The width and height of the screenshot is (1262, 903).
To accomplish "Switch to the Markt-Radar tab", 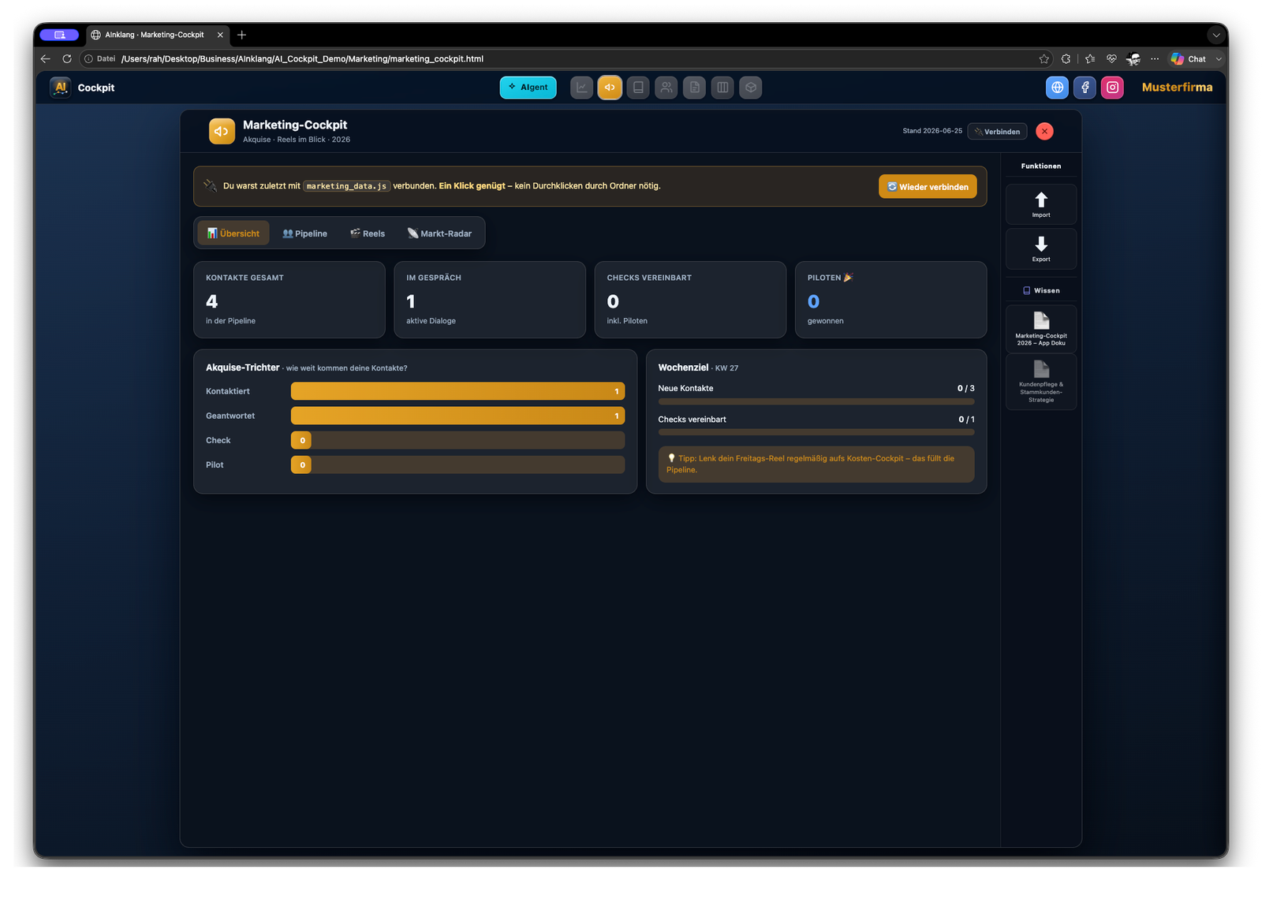I will point(439,233).
